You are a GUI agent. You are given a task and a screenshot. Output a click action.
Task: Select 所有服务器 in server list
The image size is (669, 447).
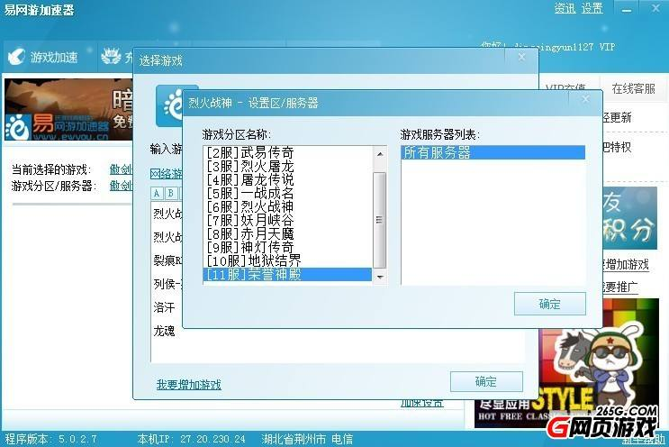493,152
